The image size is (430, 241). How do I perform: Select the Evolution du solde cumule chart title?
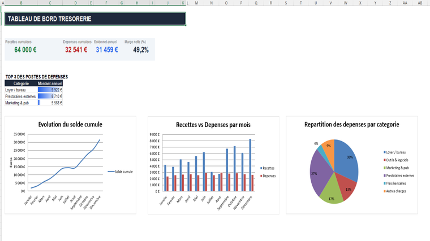click(70, 125)
